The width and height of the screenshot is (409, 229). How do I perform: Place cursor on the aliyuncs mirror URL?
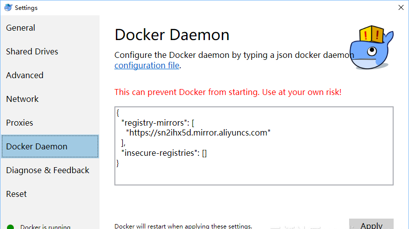pos(199,133)
